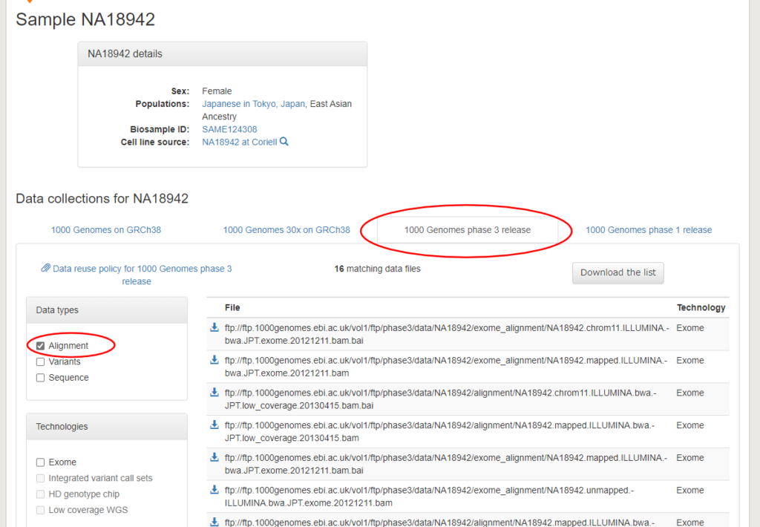Uncheck the Alignment data type checkbox

coord(41,346)
